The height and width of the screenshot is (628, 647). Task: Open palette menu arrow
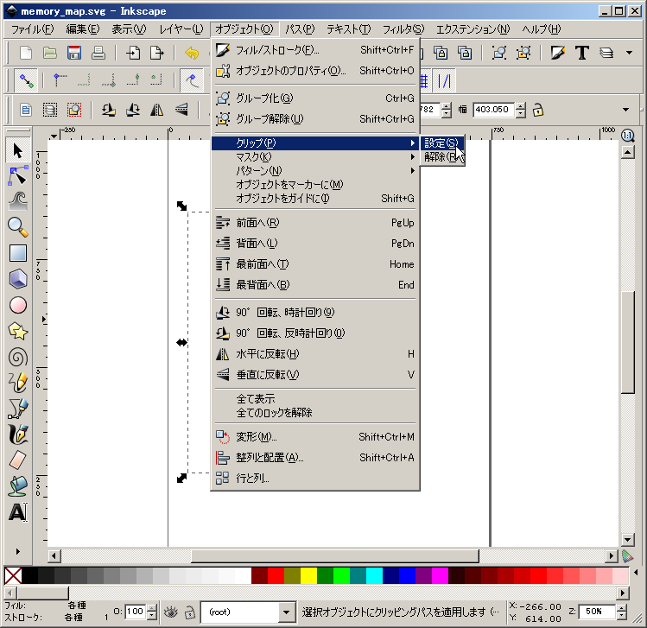[636, 573]
